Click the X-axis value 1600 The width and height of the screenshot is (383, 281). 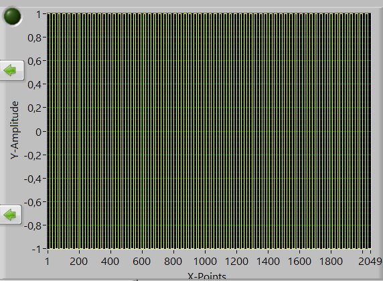pos(300,262)
